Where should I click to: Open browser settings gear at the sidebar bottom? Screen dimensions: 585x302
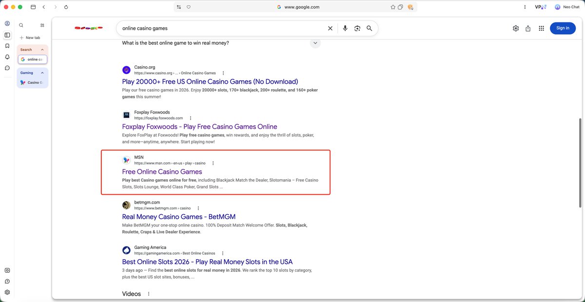pos(7,292)
